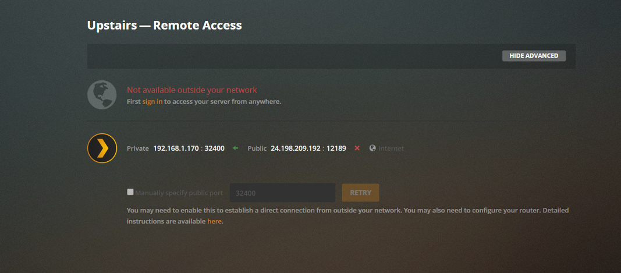Click the small Internet globe icon
The height and width of the screenshot is (273, 621).
pyautogui.click(x=372, y=148)
